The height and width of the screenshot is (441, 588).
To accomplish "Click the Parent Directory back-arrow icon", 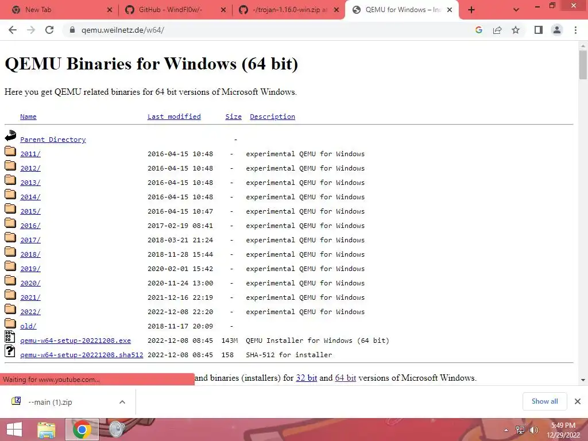I will tap(10, 136).
